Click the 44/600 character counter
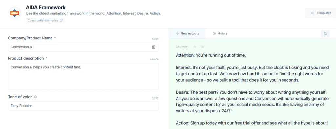This screenshot has height=129, width=336. point(154,59)
